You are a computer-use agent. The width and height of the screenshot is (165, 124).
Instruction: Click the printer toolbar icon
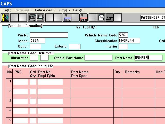click(x=40, y=18)
